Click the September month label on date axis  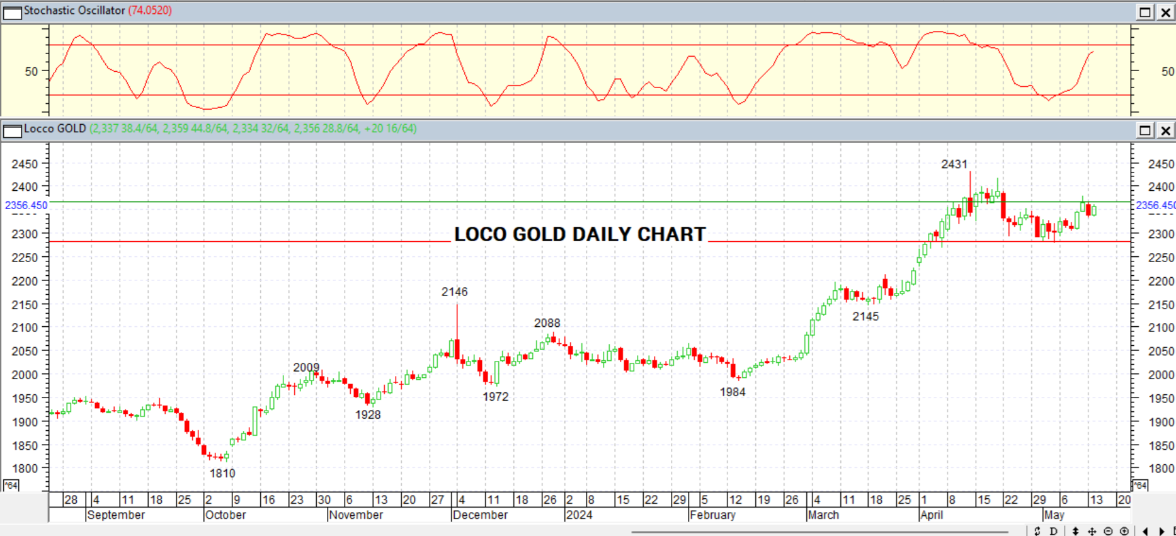click(x=116, y=515)
